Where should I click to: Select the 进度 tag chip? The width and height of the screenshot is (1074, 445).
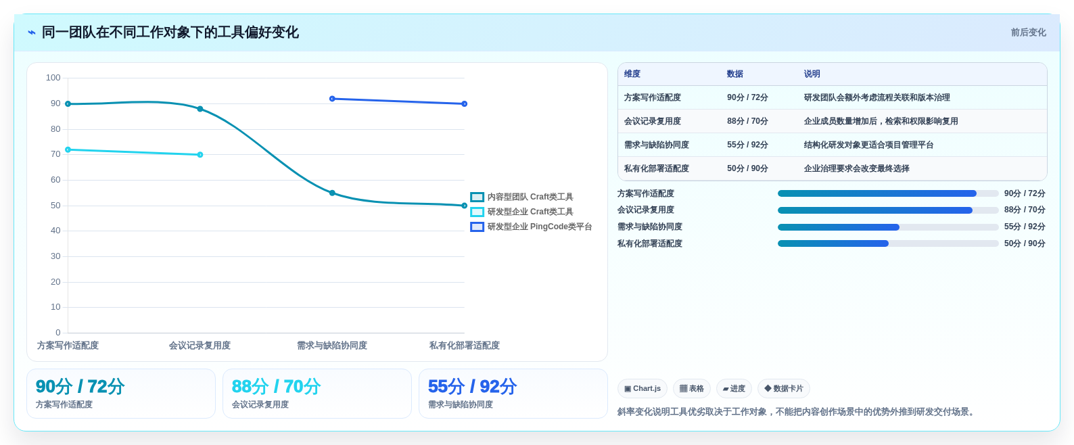click(x=734, y=389)
